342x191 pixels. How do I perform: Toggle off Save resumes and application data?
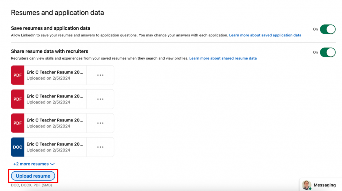point(327,29)
